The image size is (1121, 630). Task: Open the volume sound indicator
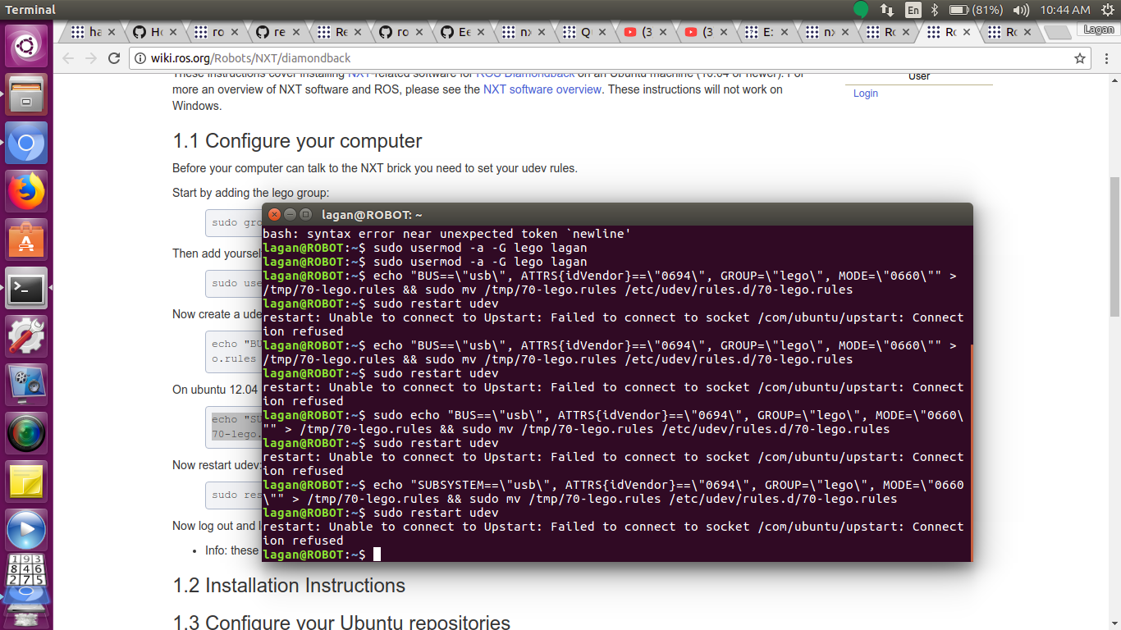1021,10
